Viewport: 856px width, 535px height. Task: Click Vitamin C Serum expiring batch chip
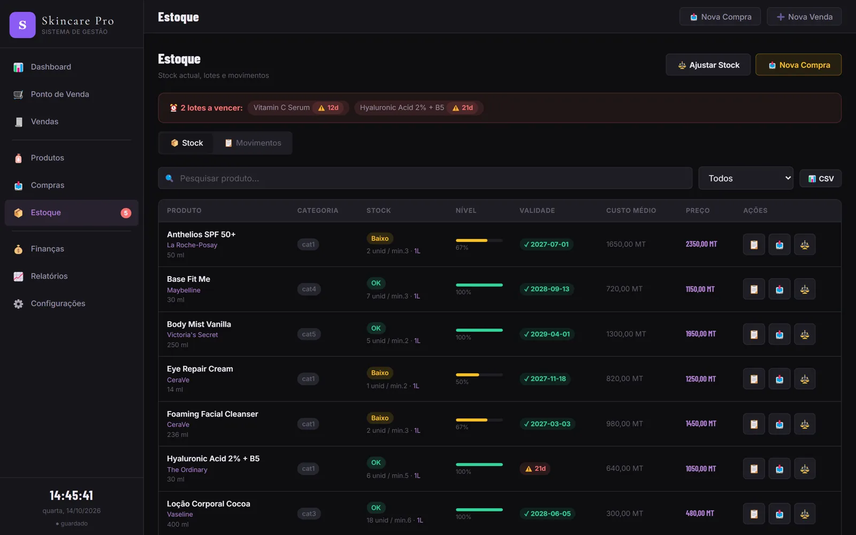click(x=298, y=108)
